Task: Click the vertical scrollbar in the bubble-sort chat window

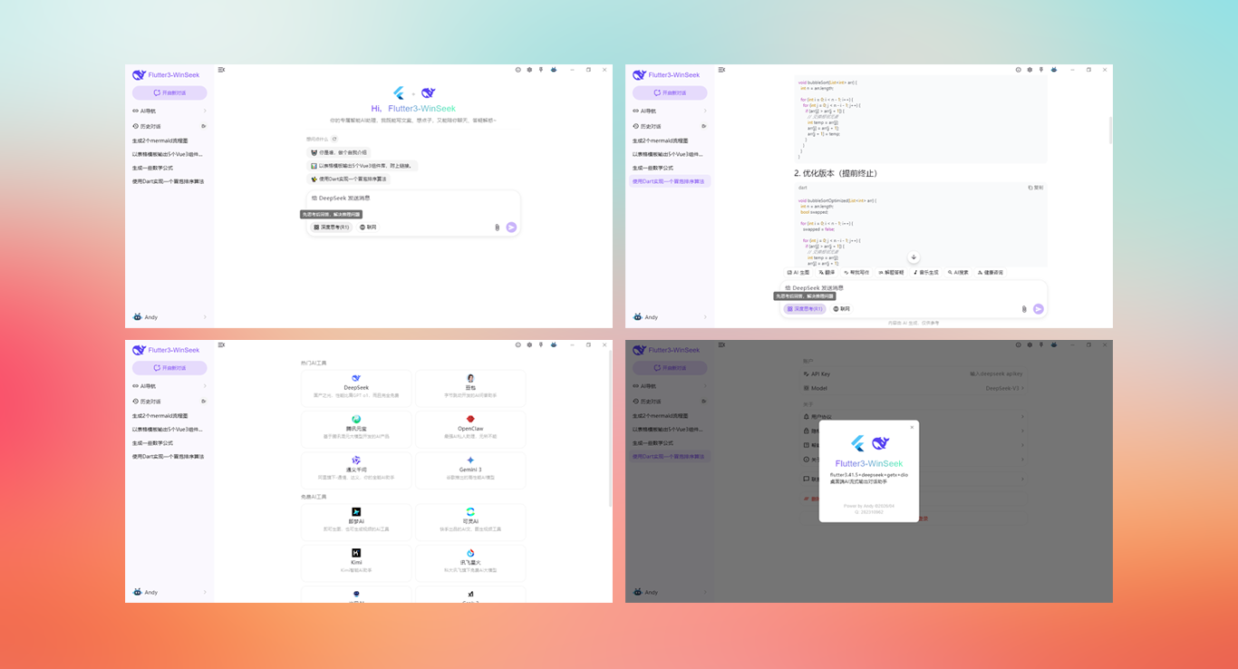Action: tap(1110, 131)
